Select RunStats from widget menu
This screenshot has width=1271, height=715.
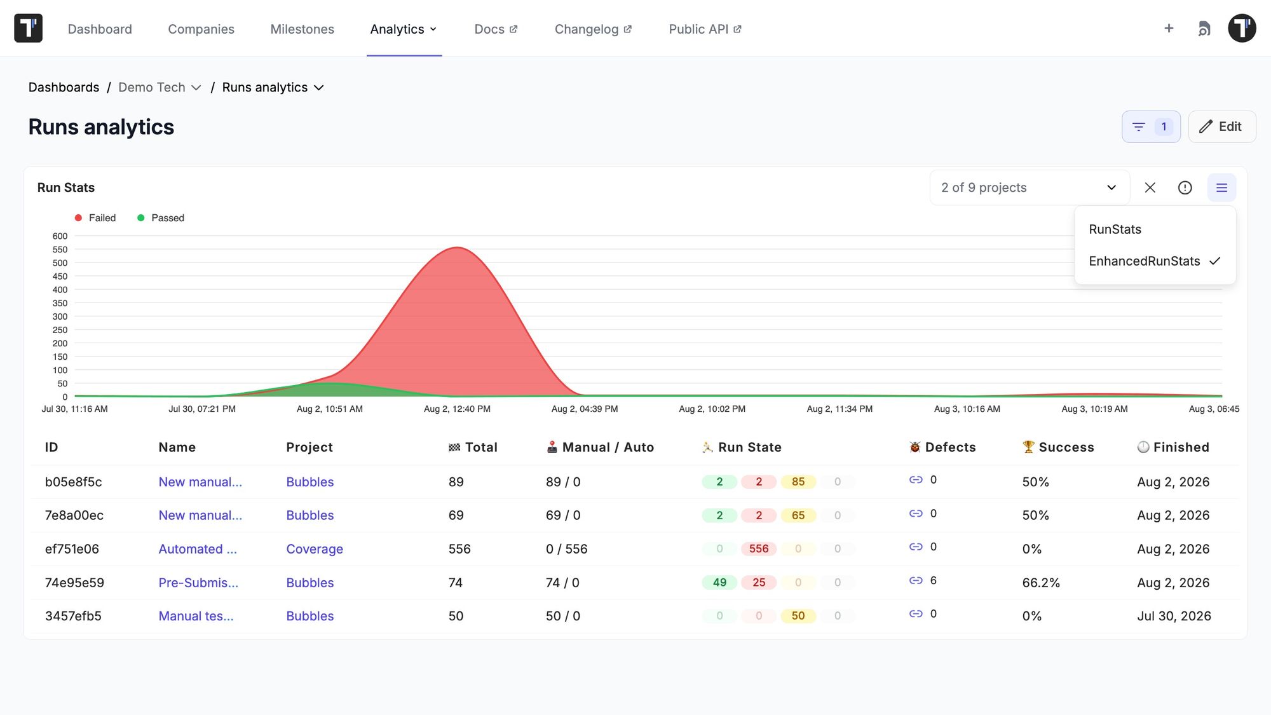pyautogui.click(x=1155, y=229)
